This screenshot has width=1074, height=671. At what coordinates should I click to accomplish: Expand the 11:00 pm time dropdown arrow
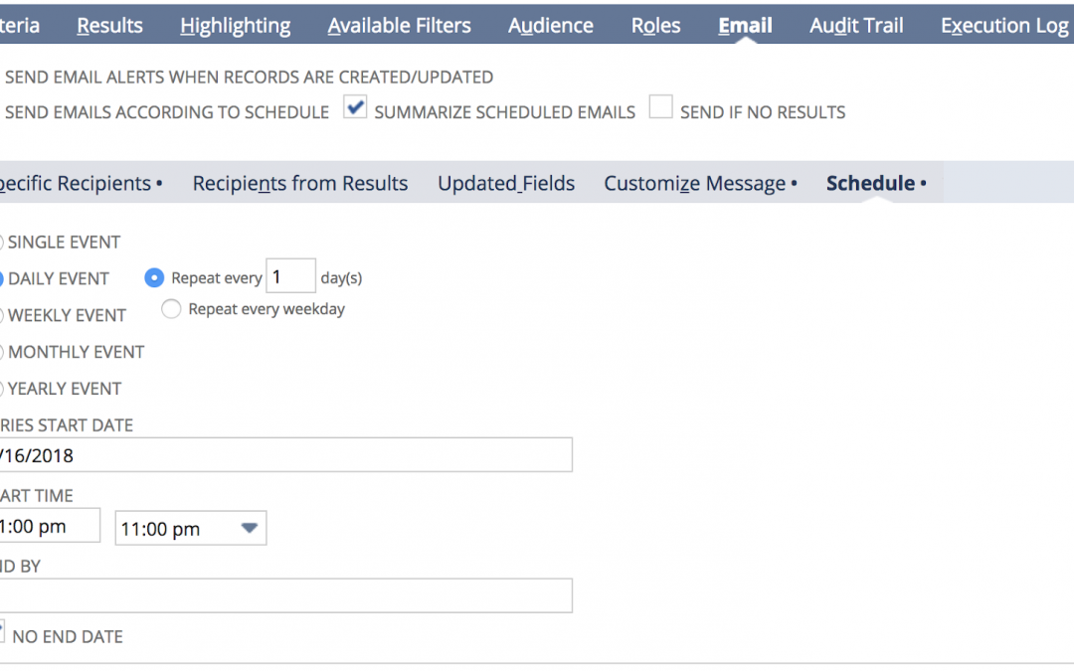(x=250, y=528)
